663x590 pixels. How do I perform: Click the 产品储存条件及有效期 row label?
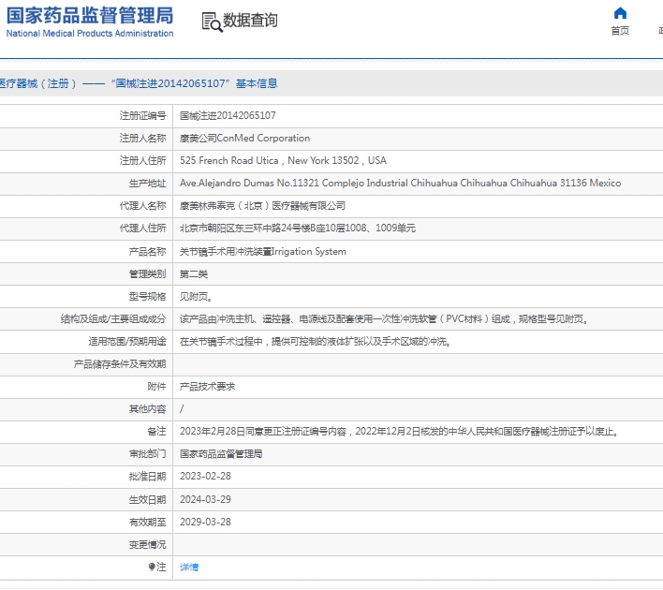[x=120, y=364]
